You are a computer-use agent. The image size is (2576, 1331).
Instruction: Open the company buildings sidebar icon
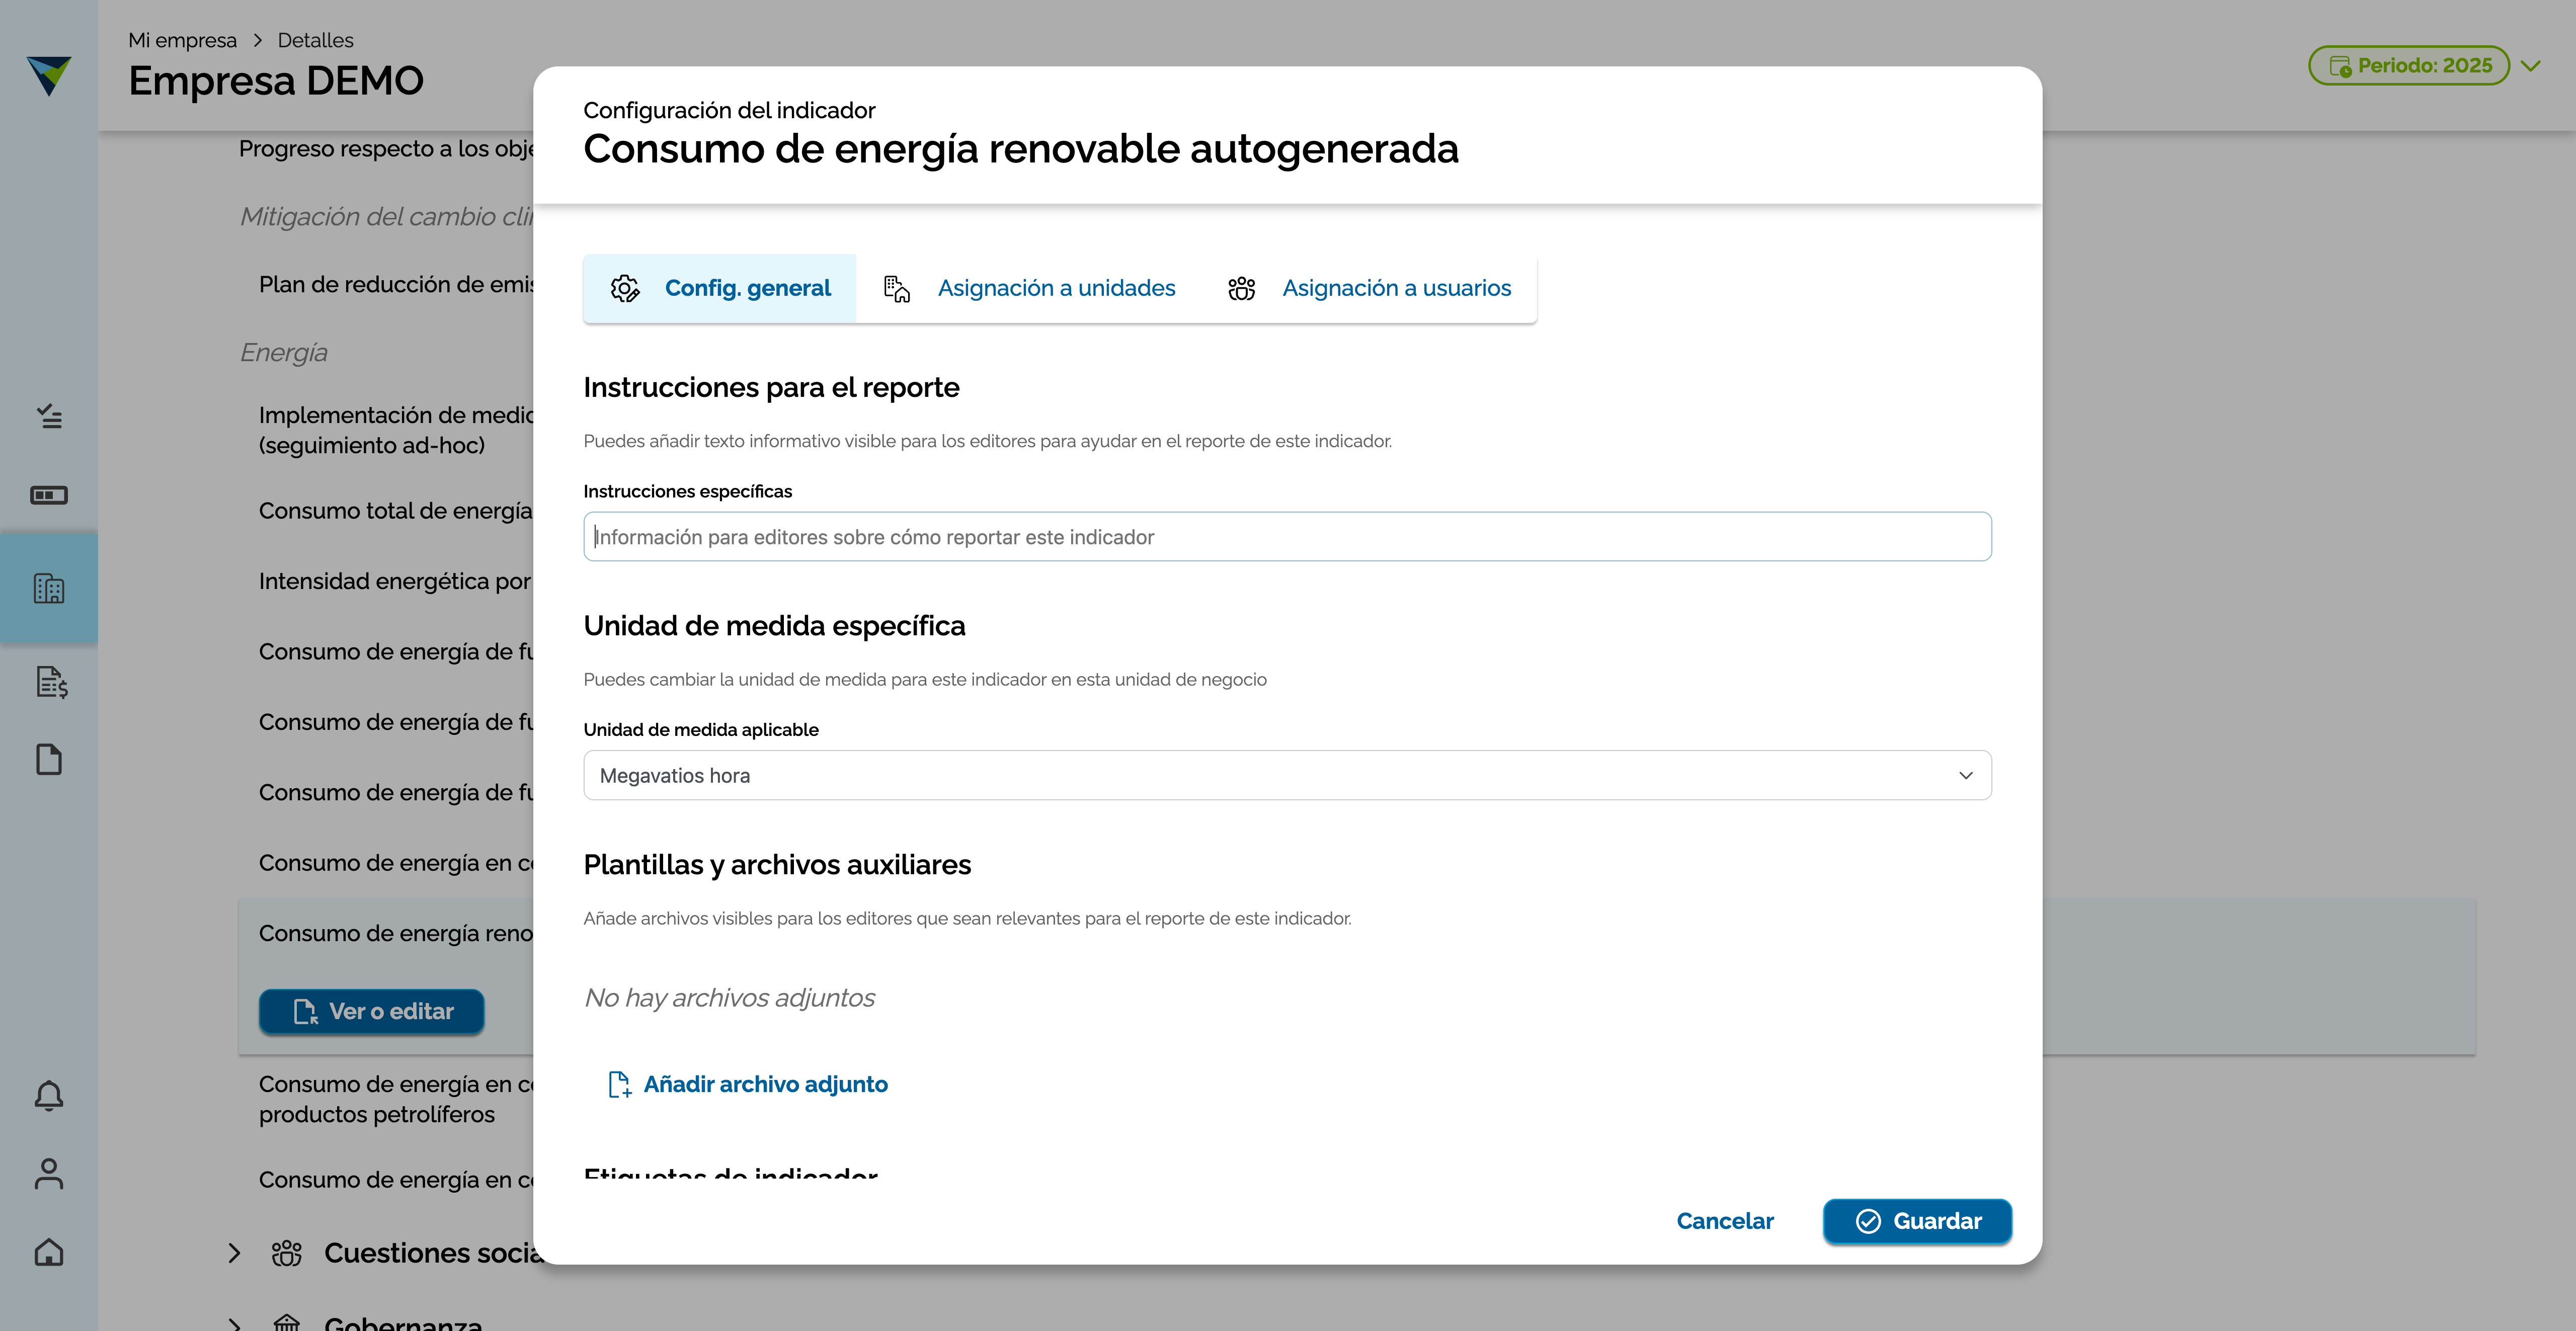click(x=49, y=588)
